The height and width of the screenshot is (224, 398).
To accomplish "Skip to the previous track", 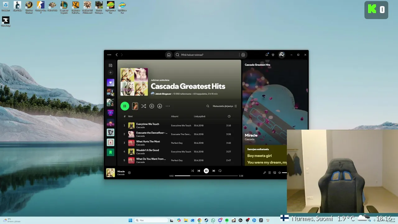I will pyautogui.click(x=199, y=171).
